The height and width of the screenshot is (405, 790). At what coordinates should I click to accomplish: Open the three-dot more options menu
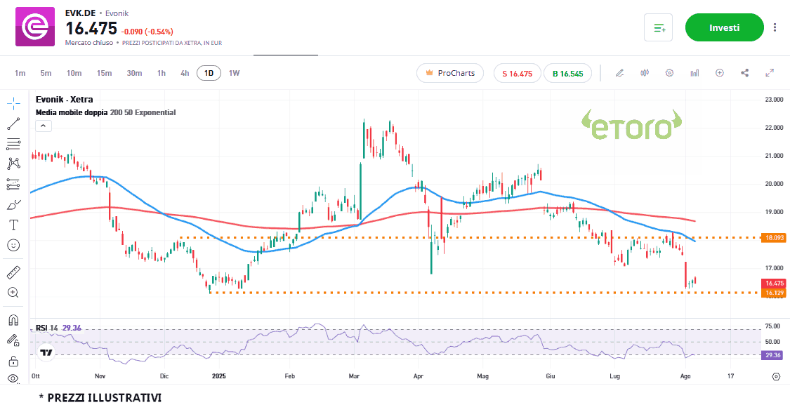[x=775, y=27]
